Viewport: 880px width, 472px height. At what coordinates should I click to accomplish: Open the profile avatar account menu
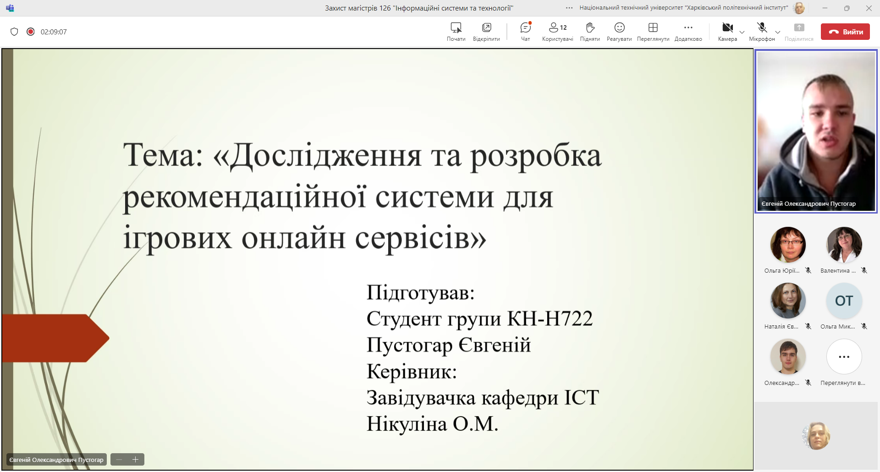pyautogui.click(x=799, y=8)
